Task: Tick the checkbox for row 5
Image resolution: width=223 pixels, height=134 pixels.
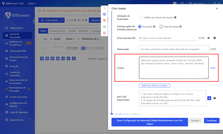Action: (x=40, y=48)
